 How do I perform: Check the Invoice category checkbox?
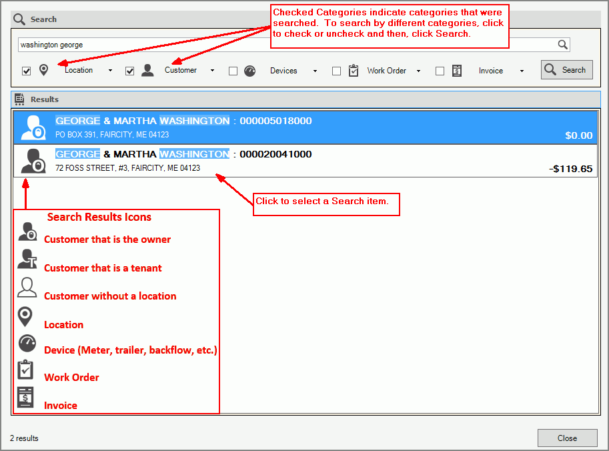click(440, 71)
